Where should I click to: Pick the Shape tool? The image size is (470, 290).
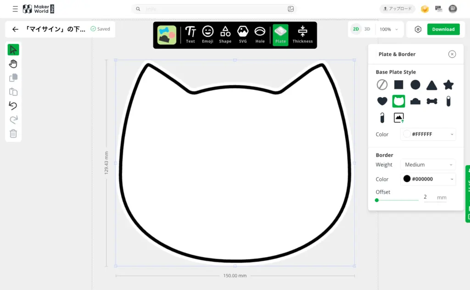[x=225, y=35]
